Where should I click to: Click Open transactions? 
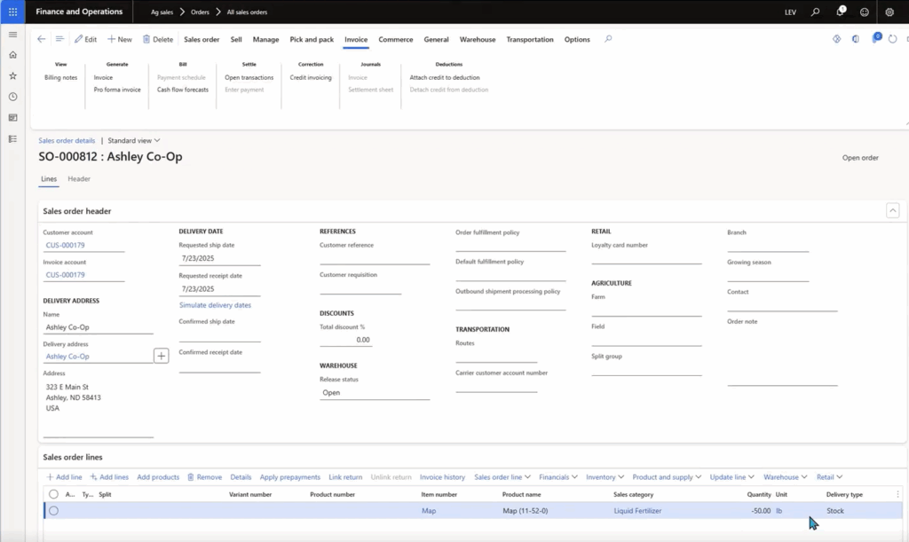(x=249, y=77)
